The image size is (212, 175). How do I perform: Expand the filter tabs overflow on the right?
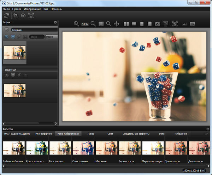[206, 134]
